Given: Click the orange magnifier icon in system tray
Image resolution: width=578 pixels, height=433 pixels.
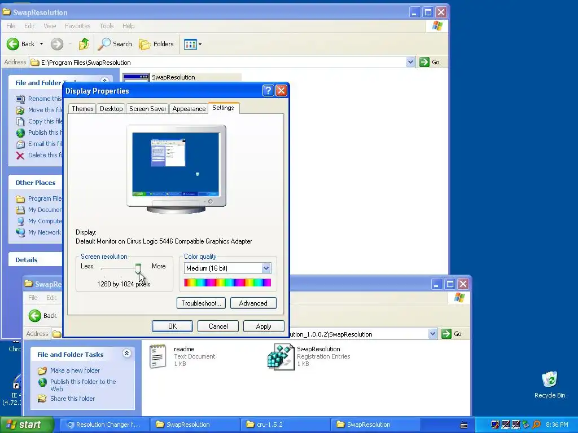Looking at the screenshot, I should pyautogui.click(x=537, y=425).
